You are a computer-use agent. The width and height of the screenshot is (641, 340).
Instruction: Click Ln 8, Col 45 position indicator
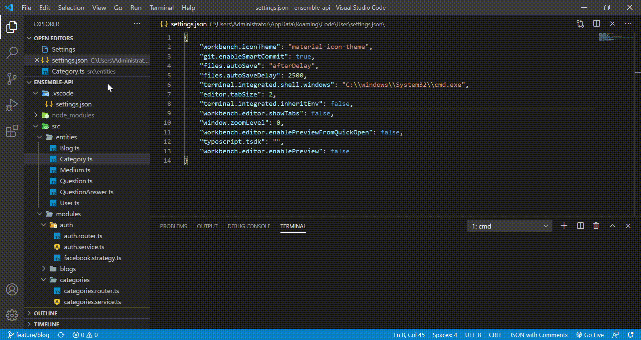click(409, 335)
